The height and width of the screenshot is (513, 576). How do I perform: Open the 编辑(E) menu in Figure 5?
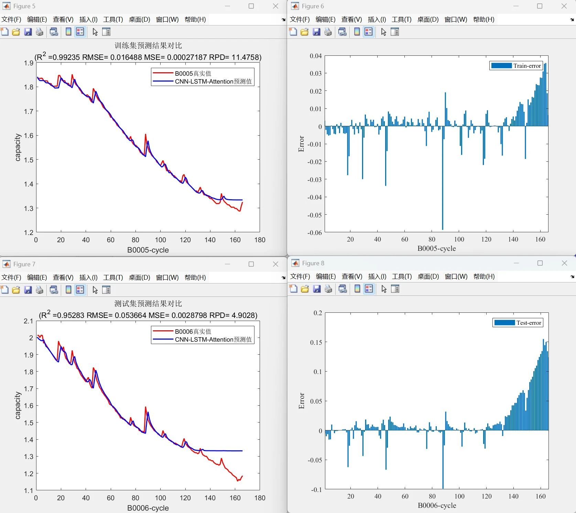coord(37,19)
